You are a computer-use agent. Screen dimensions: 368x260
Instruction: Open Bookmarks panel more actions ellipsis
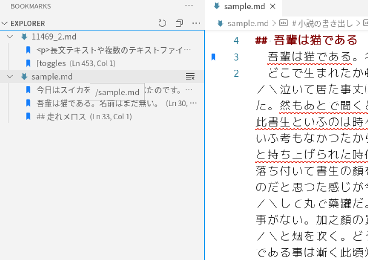pyautogui.click(x=189, y=6)
